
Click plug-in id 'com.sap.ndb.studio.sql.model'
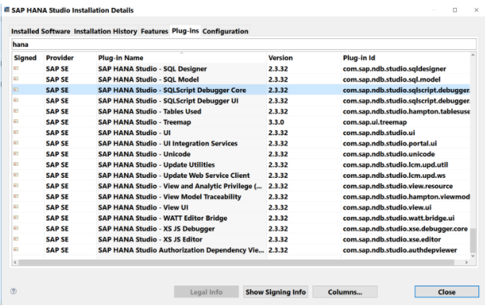[x=392, y=80]
